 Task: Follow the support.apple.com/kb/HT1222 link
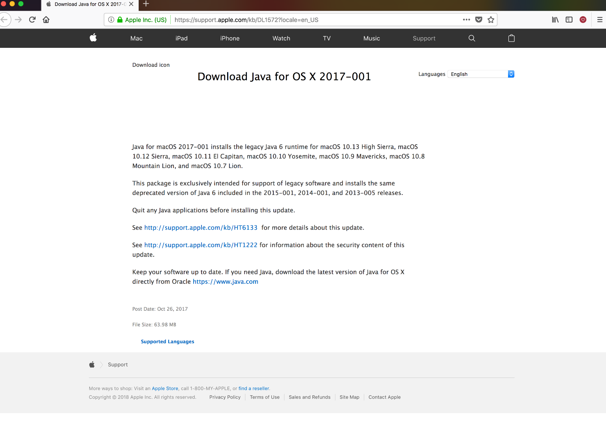click(201, 245)
